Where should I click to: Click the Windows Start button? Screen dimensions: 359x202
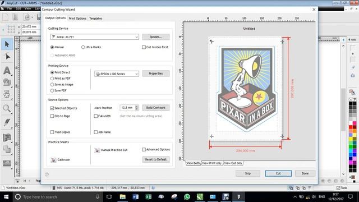pyautogui.click(x=6, y=197)
